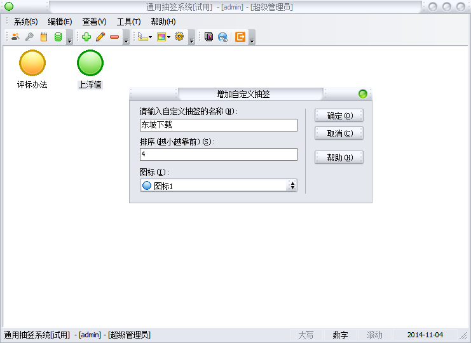The height and width of the screenshot is (343, 471).
Task: Open the 工具(T) menu
Action: [x=128, y=22]
